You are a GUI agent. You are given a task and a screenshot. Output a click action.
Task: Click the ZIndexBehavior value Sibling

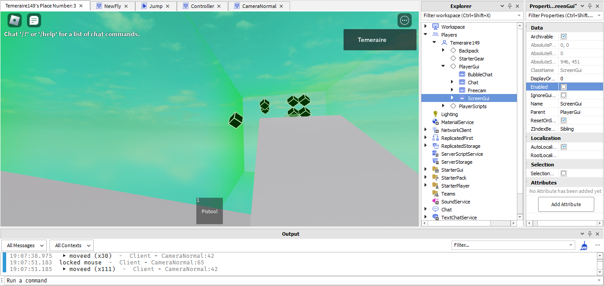[581, 129]
